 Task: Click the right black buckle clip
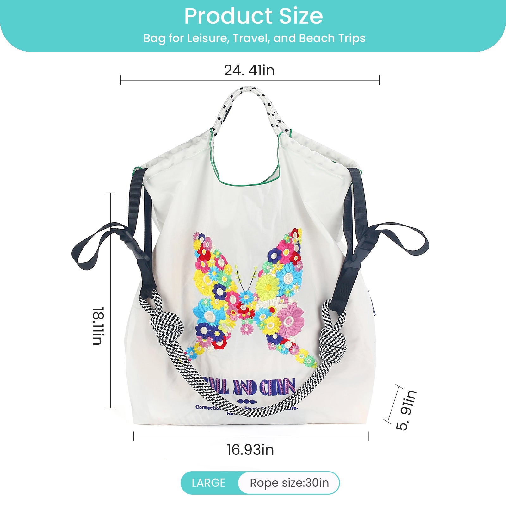tap(361, 250)
